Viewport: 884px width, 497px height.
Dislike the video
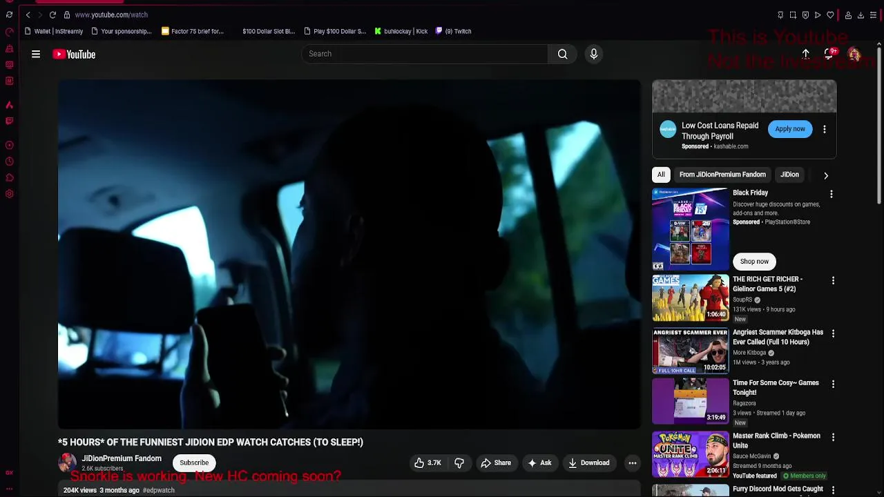click(x=459, y=463)
